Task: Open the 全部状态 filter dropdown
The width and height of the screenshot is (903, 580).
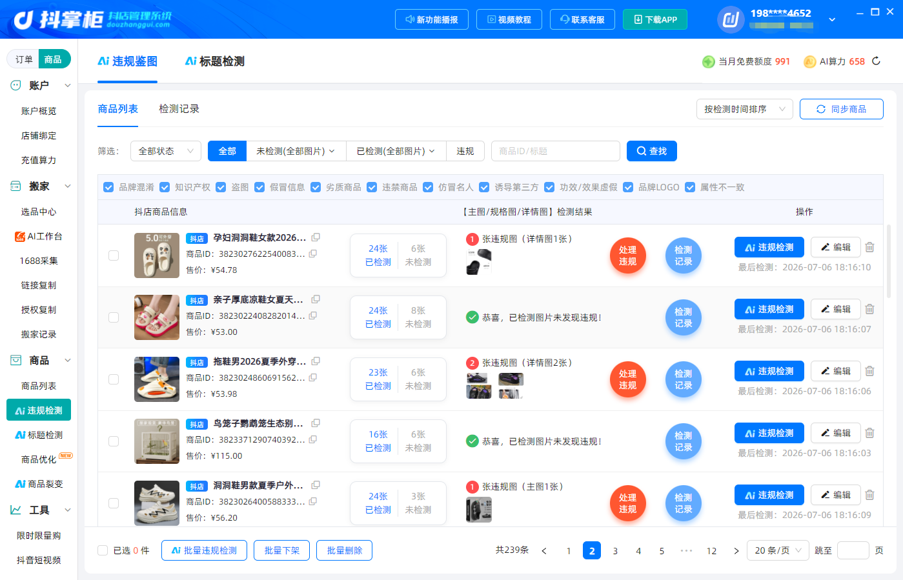Action: pos(166,151)
